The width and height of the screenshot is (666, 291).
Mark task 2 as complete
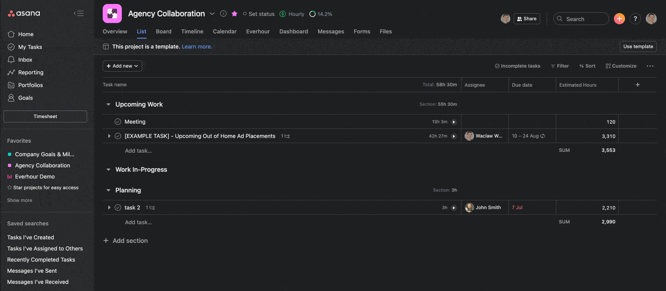pos(118,208)
